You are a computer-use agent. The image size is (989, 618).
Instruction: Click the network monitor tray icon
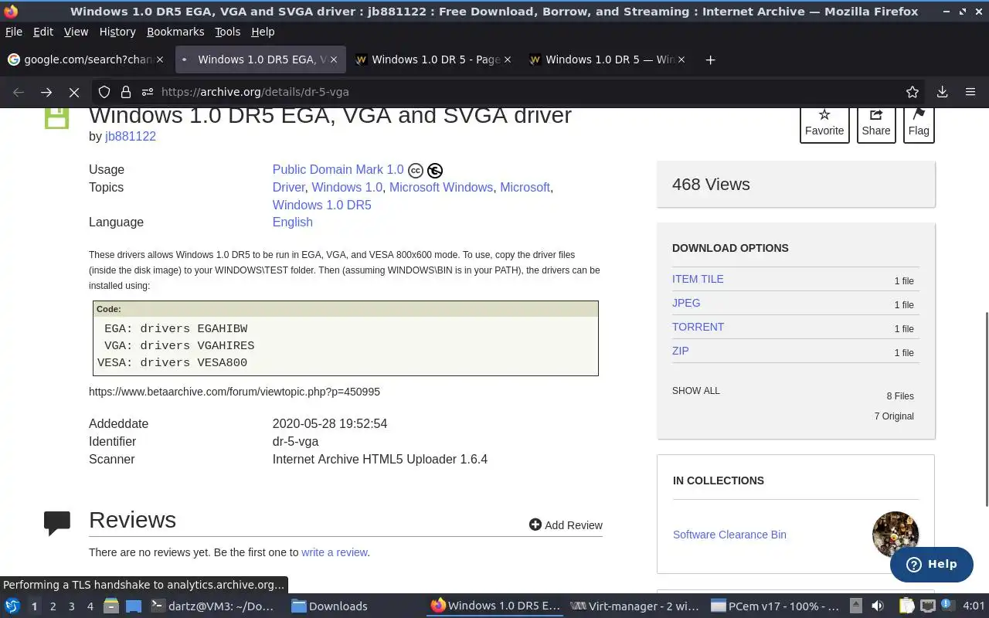tap(928, 606)
